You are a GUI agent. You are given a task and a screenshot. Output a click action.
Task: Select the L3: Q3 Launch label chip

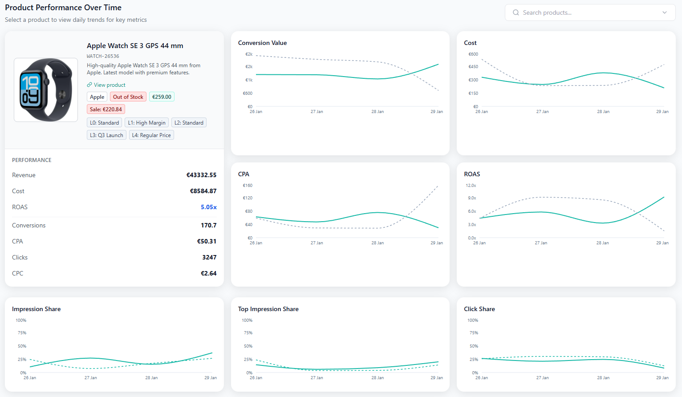pyautogui.click(x=106, y=135)
